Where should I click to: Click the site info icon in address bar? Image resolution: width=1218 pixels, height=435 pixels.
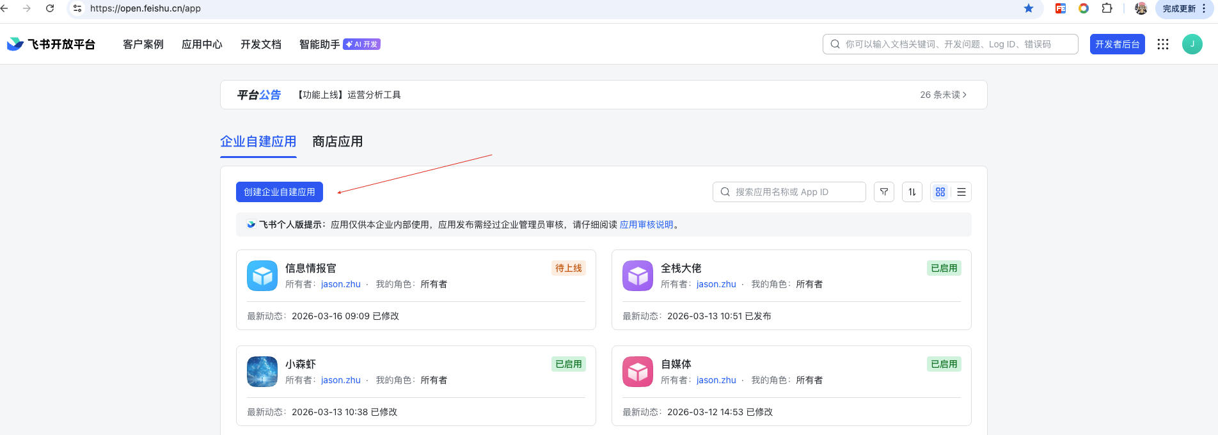pyautogui.click(x=77, y=8)
